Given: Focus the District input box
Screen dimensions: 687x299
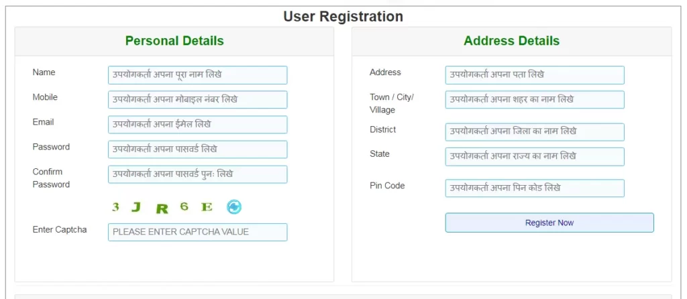Looking at the screenshot, I should [x=535, y=132].
